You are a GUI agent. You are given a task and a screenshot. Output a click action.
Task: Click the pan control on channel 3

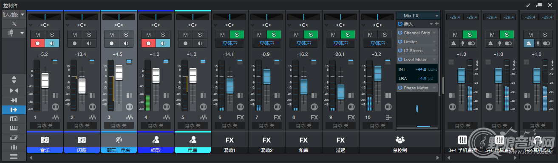pyautogui.click(x=119, y=17)
